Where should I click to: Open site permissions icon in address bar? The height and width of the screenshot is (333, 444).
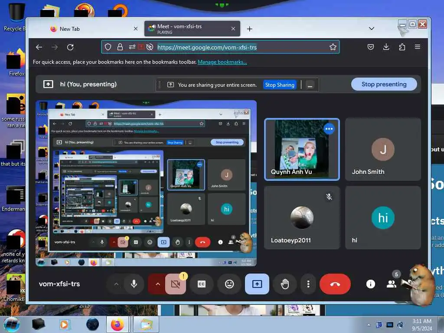[x=132, y=47]
